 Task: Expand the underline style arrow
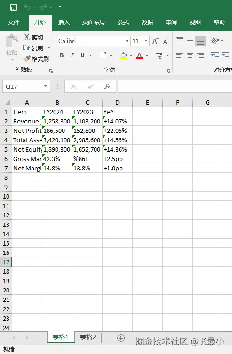[90, 55]
